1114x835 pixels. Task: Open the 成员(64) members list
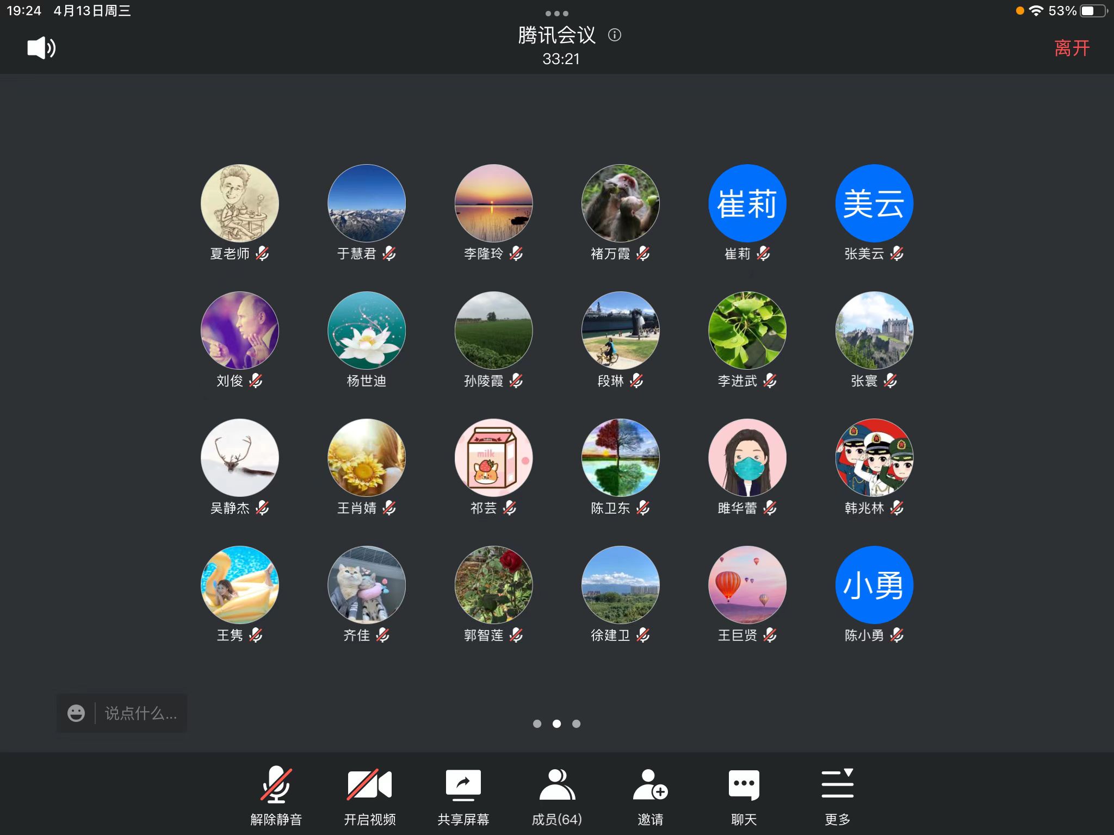(556, 785)
